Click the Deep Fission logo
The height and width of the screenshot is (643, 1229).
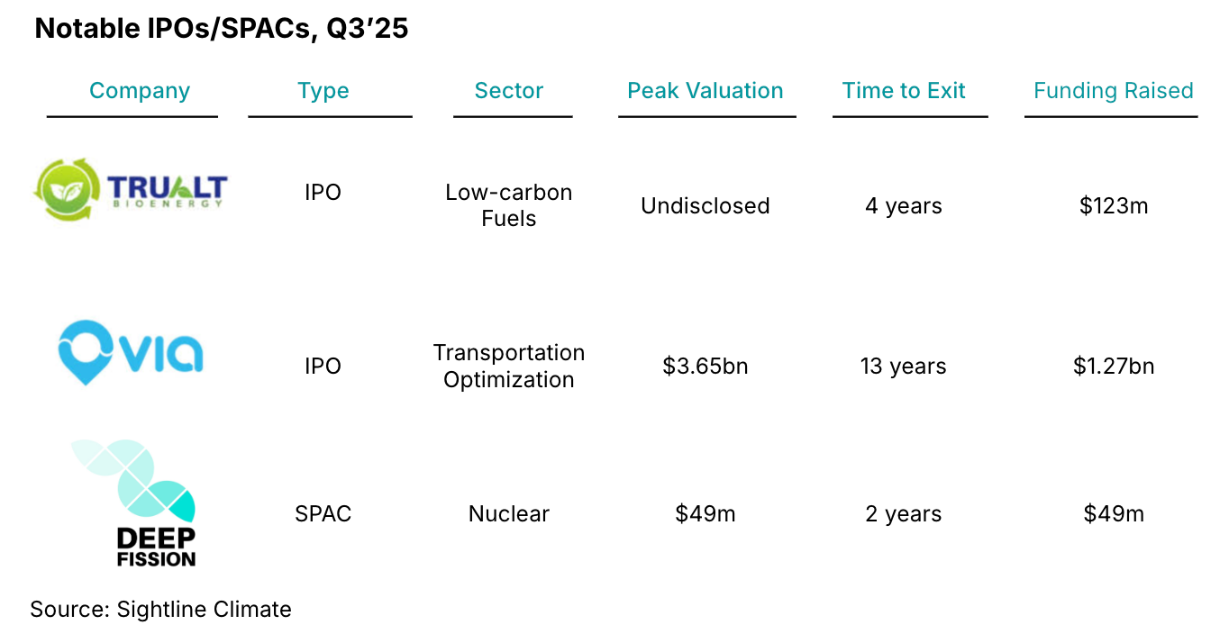pyautogui.click(x=135, y=504)
